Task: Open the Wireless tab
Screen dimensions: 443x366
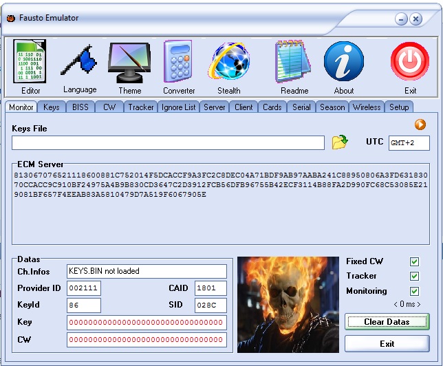Action: click(367, 107)
